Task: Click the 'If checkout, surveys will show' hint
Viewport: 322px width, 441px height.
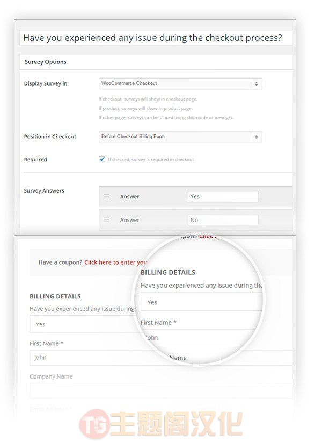Action: pos(148,99)
